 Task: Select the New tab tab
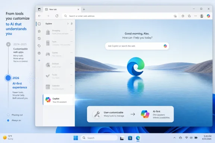coord(62,9)
